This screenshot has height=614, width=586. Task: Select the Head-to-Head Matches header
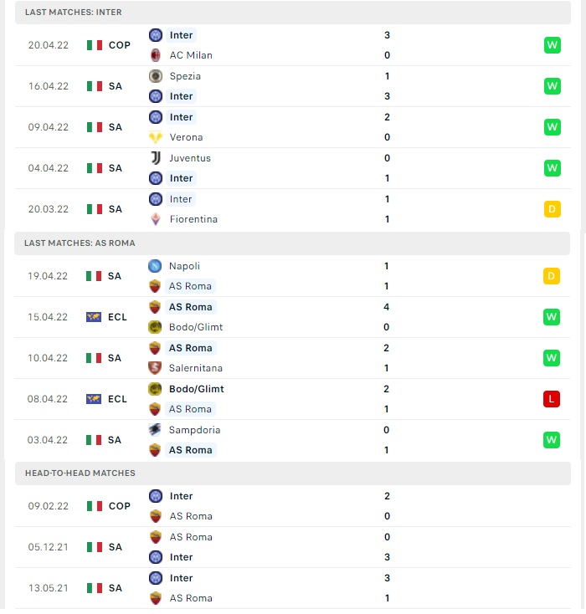coord(293,473)
